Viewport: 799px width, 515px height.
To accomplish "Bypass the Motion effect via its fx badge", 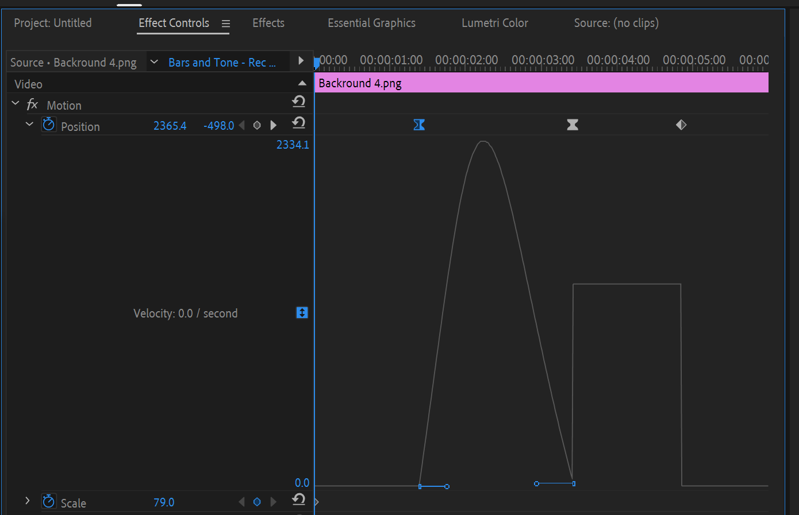I will pos(32,104).
